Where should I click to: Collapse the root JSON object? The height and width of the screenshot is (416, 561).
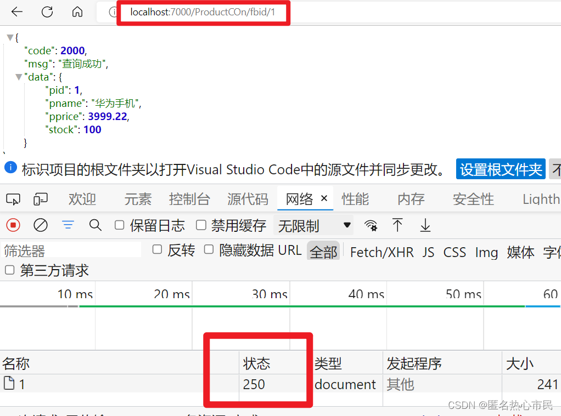[10, 37]
